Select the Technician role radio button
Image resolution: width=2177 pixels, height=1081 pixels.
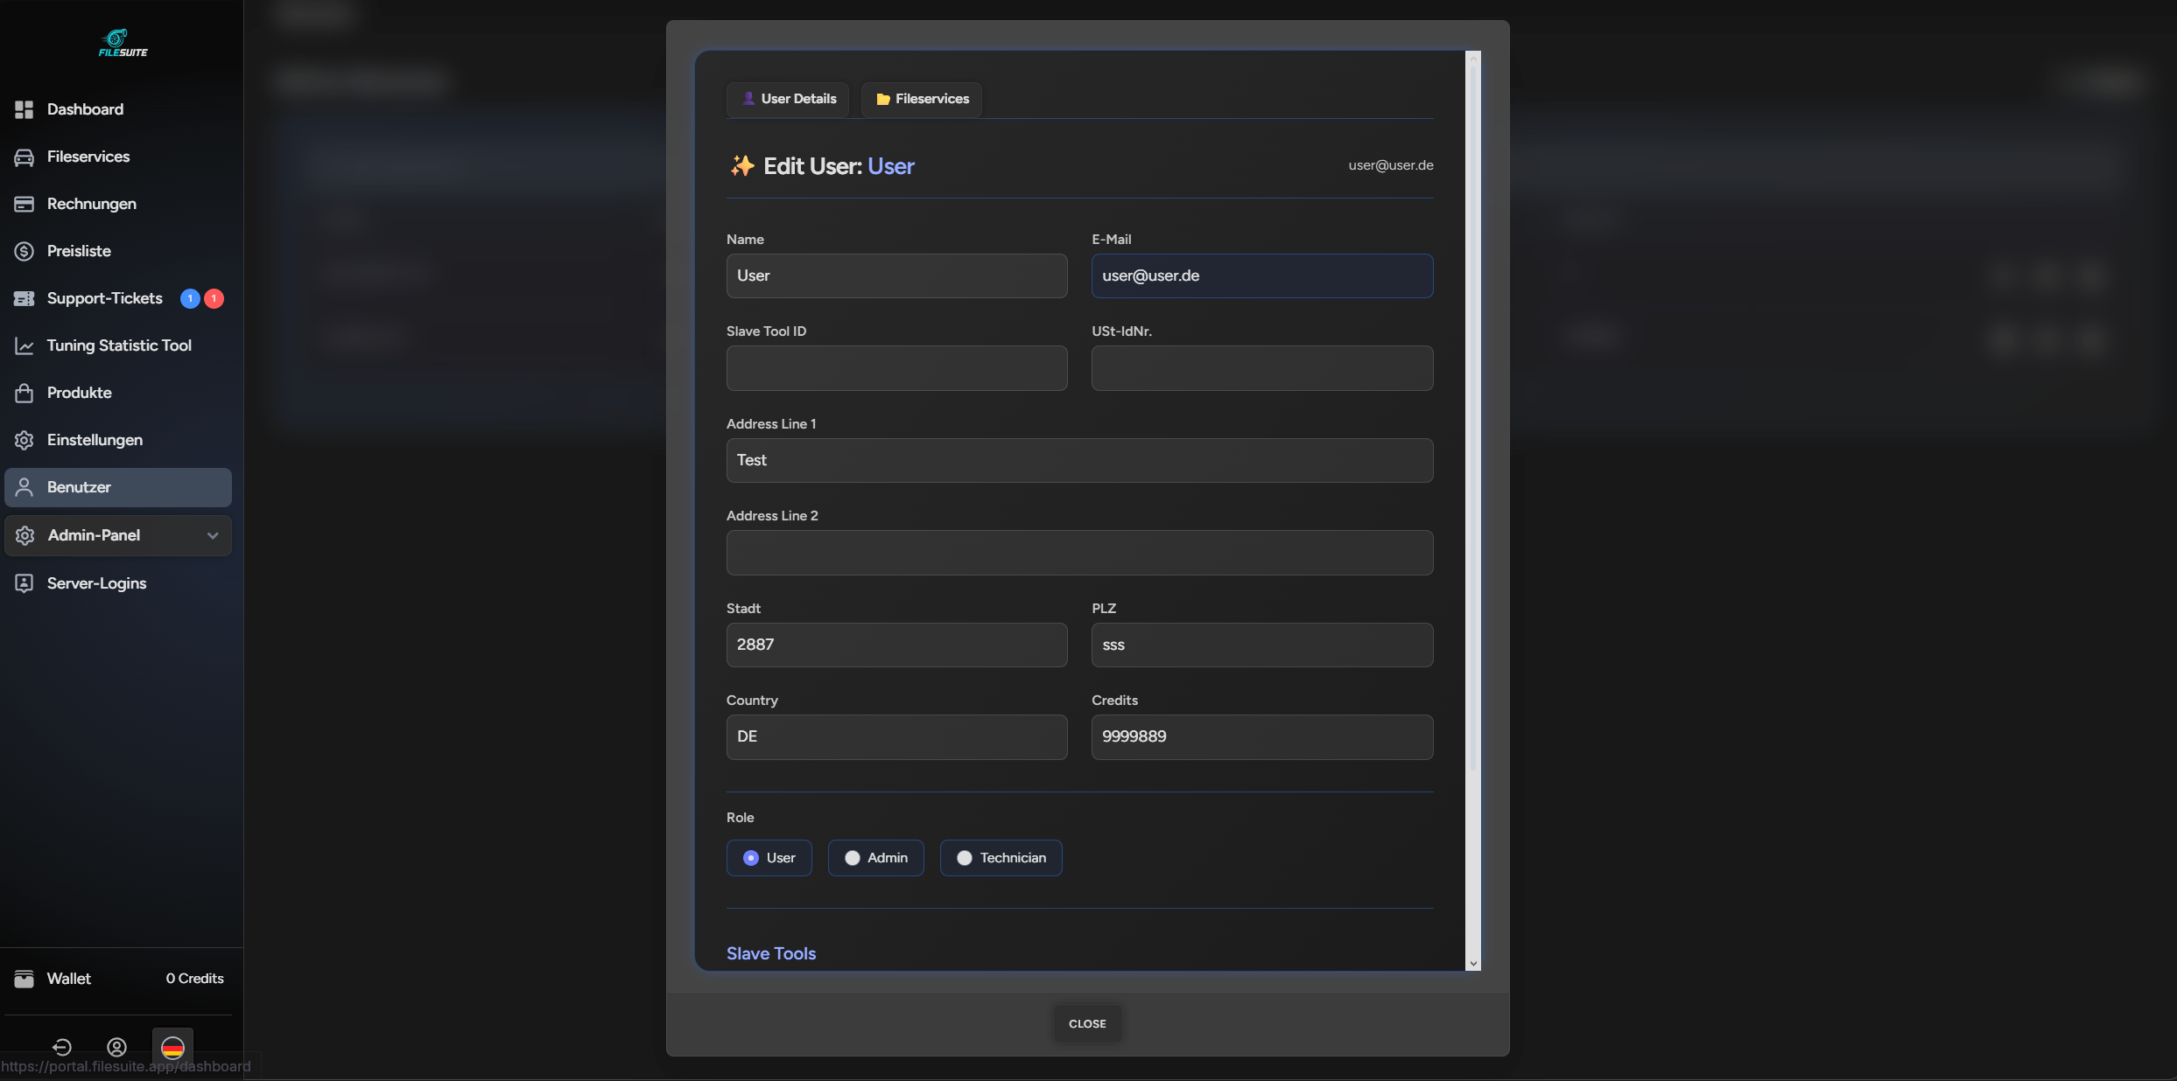coord(965,858)
